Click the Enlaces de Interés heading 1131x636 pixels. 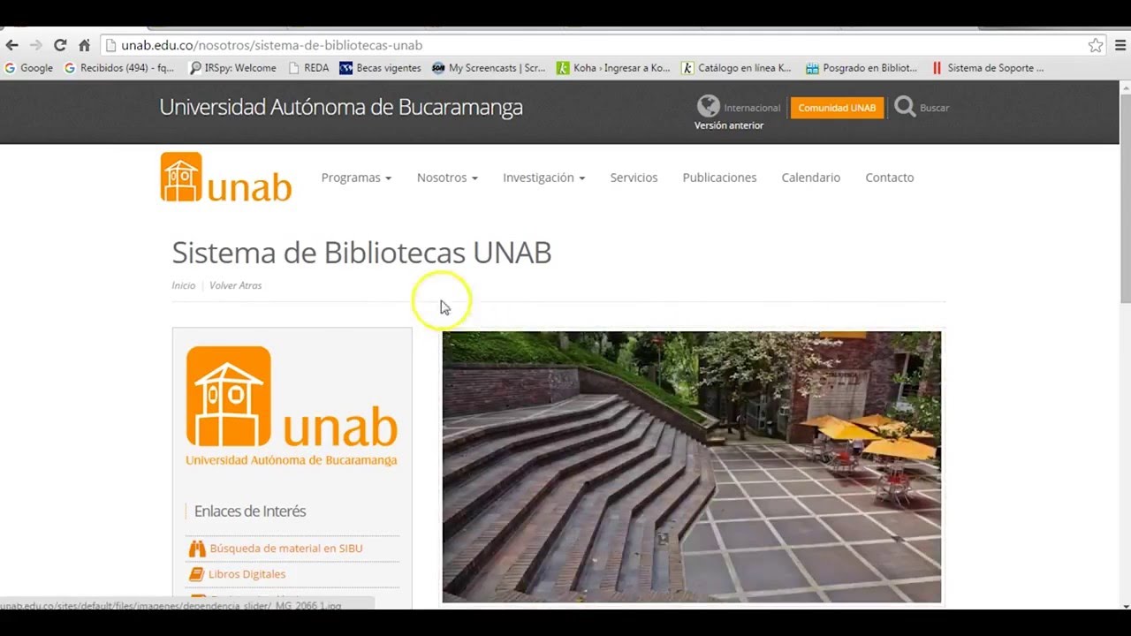coord(250,511)
